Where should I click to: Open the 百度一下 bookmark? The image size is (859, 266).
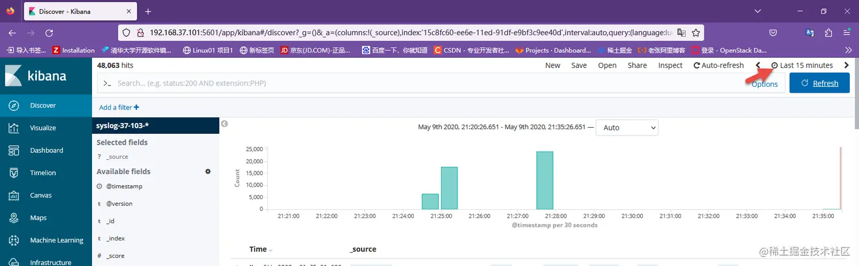(395, 50)
